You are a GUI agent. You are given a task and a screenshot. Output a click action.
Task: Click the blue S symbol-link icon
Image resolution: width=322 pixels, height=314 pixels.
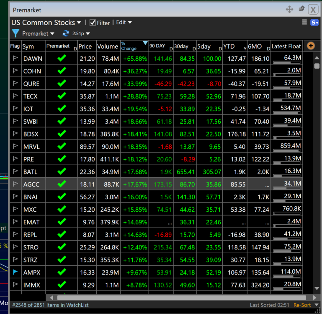(x=314, y=22)
